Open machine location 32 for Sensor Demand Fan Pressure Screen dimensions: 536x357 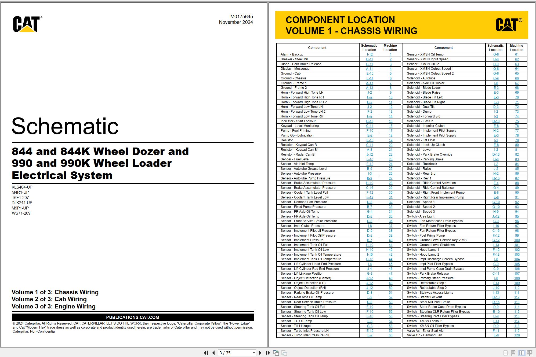(390, 202)
